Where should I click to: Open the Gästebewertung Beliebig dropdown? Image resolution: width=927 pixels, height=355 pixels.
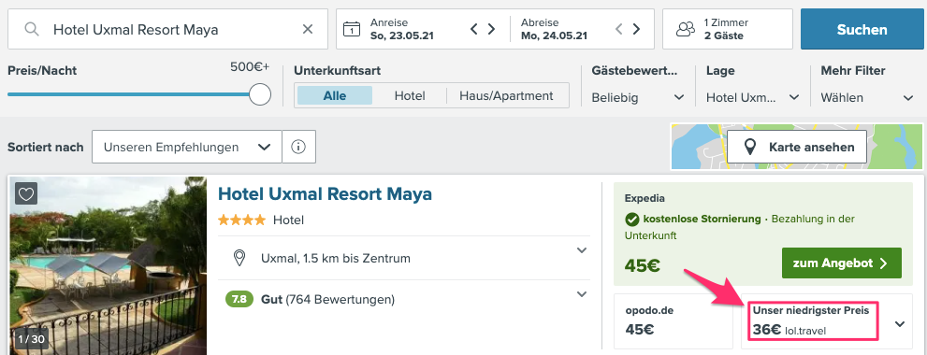(x=638, y=98)
